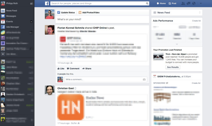This screenshot has height=126, width=212.
Task: Like Florian Konrad Schmitz's shared post
Action: [x=61, y=69]
